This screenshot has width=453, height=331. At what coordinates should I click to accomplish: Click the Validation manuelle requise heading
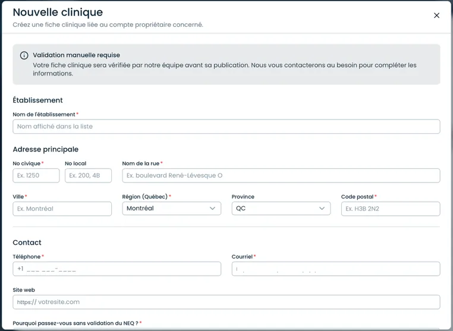click(x=76, y=55)
